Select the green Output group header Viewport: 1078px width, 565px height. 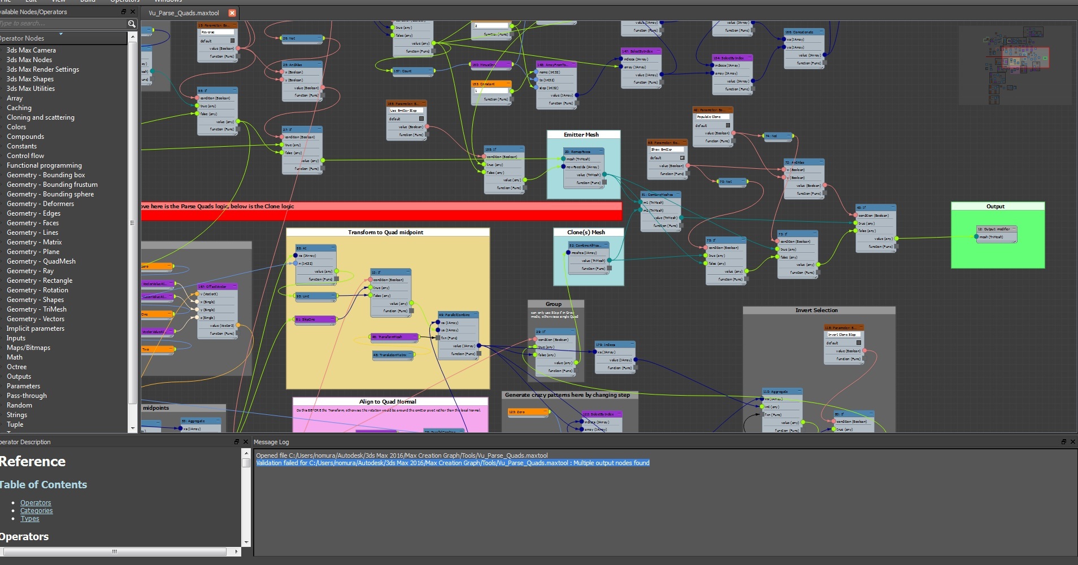click(998, 207)
